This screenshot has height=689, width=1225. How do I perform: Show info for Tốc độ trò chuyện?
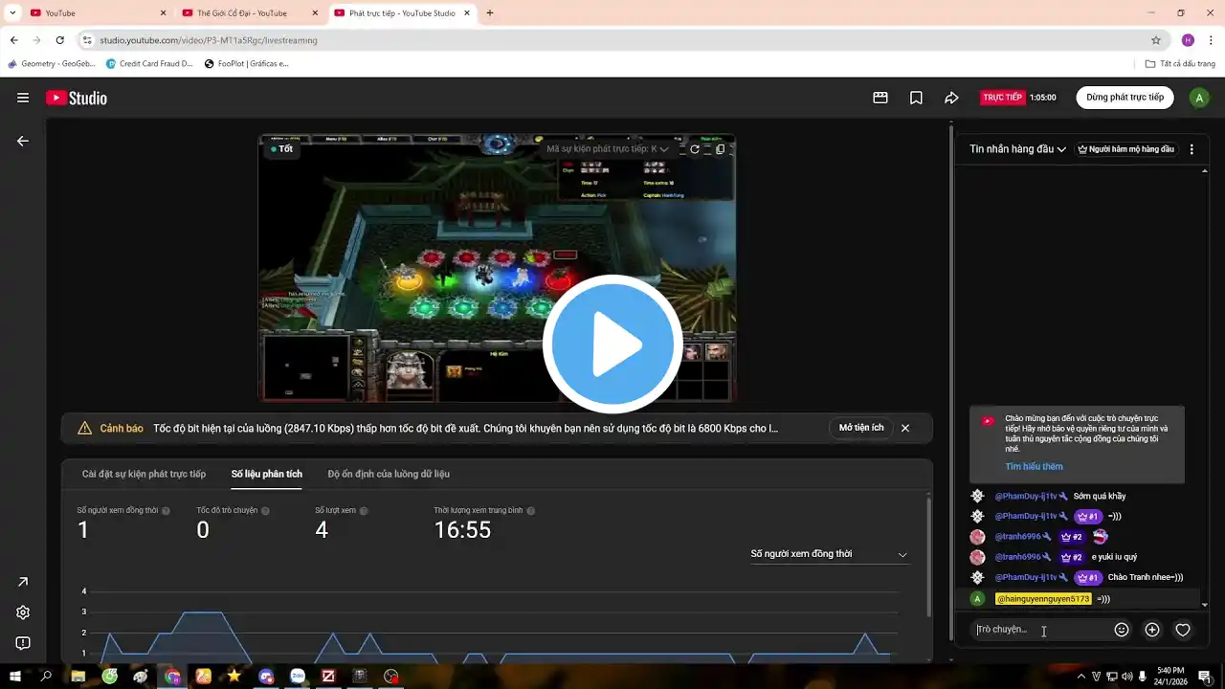coord(266,511)
